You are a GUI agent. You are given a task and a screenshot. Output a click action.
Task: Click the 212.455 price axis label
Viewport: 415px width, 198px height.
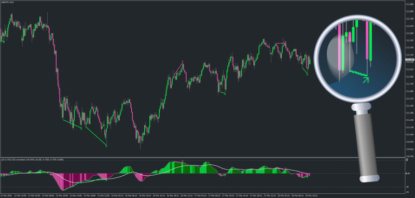410,40
